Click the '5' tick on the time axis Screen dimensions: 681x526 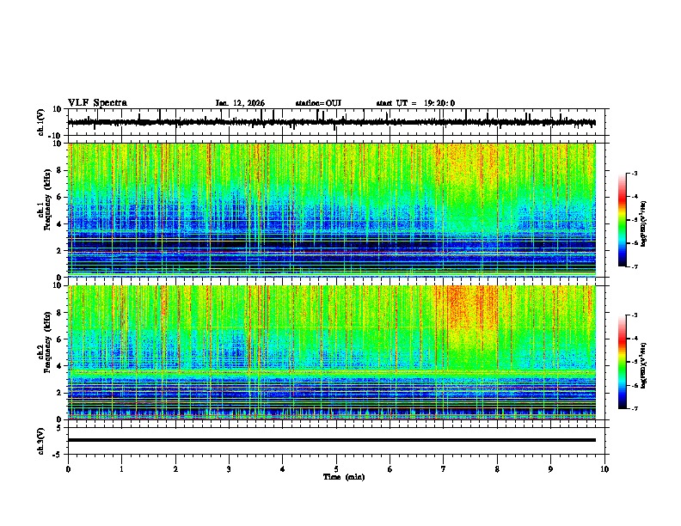[336, 469]
